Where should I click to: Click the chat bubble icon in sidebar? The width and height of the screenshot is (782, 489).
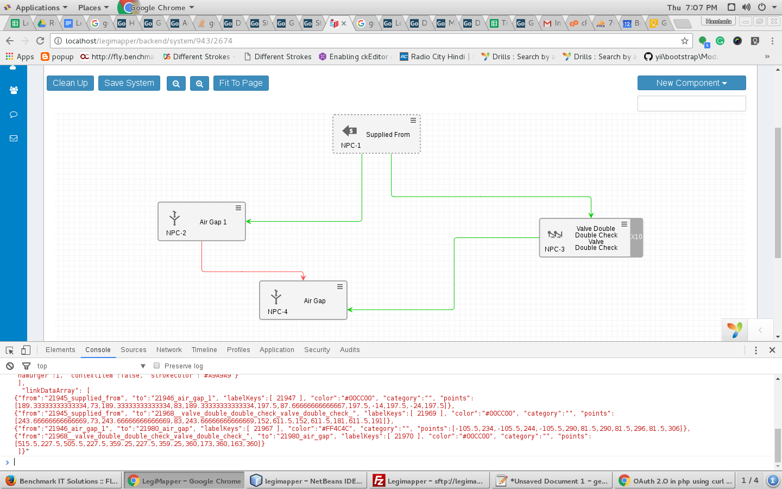(14, 114)
